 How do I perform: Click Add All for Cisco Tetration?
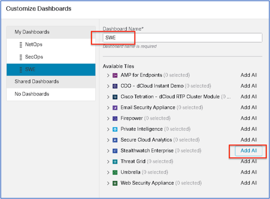pyautogui.click(x=248, y=97)
